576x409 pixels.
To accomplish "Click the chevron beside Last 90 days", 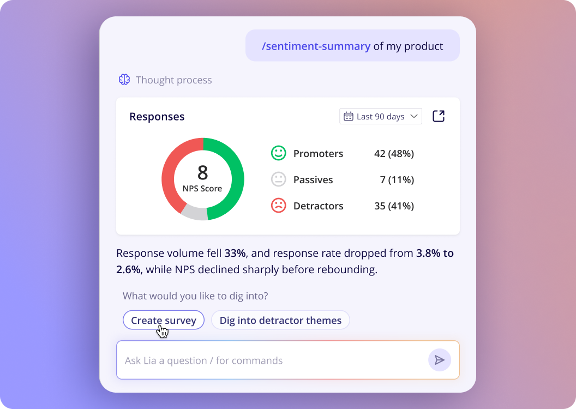I will click(413, 116).
